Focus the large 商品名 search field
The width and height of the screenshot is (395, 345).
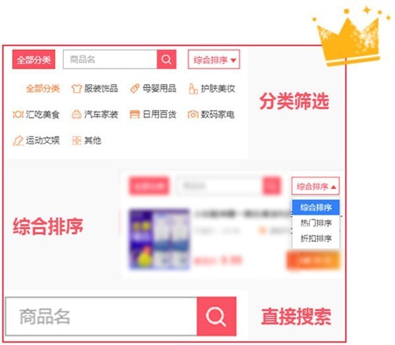coord(101,316)
